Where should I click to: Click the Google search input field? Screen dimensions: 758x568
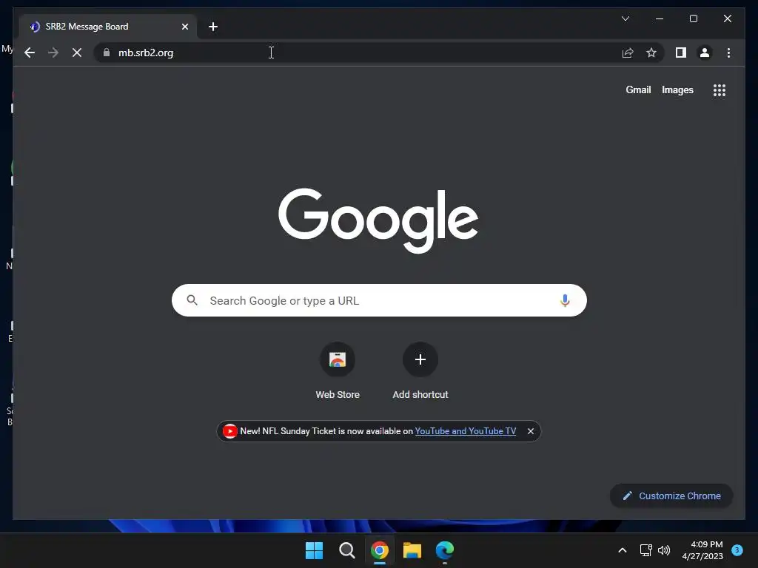[380, 300]
